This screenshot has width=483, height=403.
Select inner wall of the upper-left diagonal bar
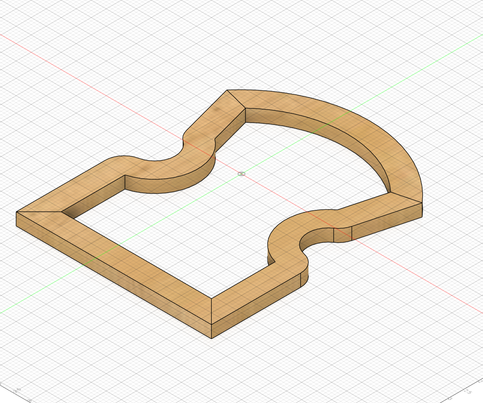point(230,130)
